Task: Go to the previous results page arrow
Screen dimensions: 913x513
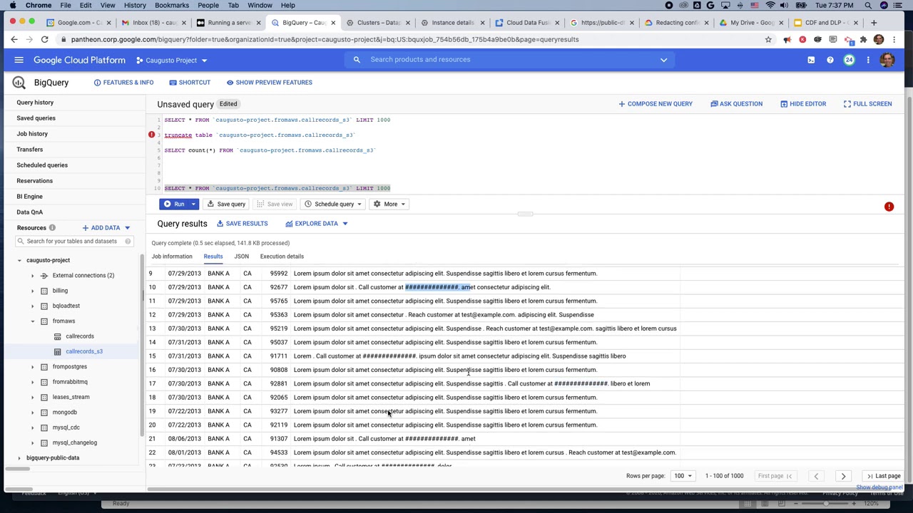Action: click(816, 476)
